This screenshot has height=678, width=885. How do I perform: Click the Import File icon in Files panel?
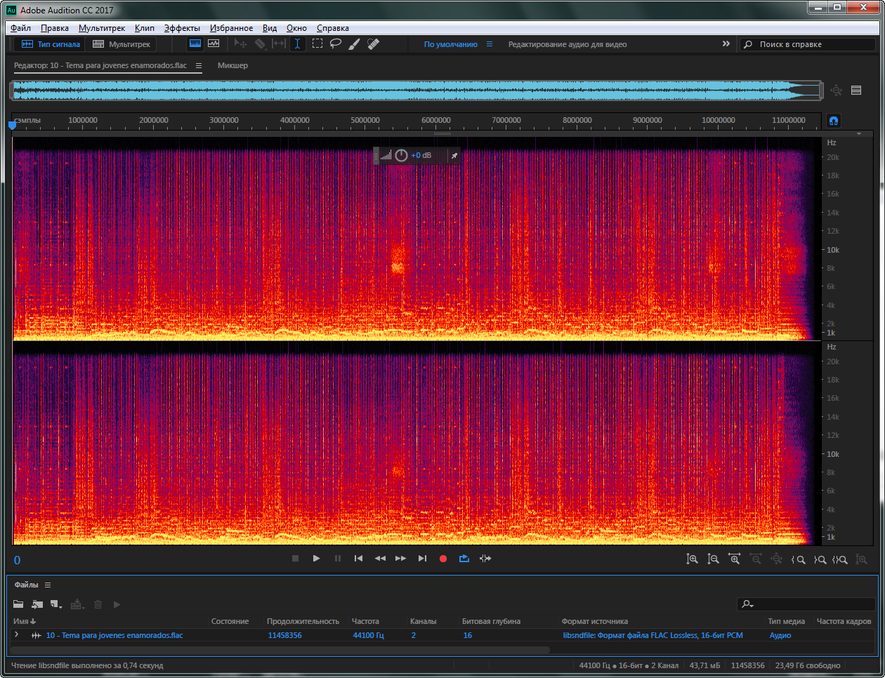pos(37,604)
